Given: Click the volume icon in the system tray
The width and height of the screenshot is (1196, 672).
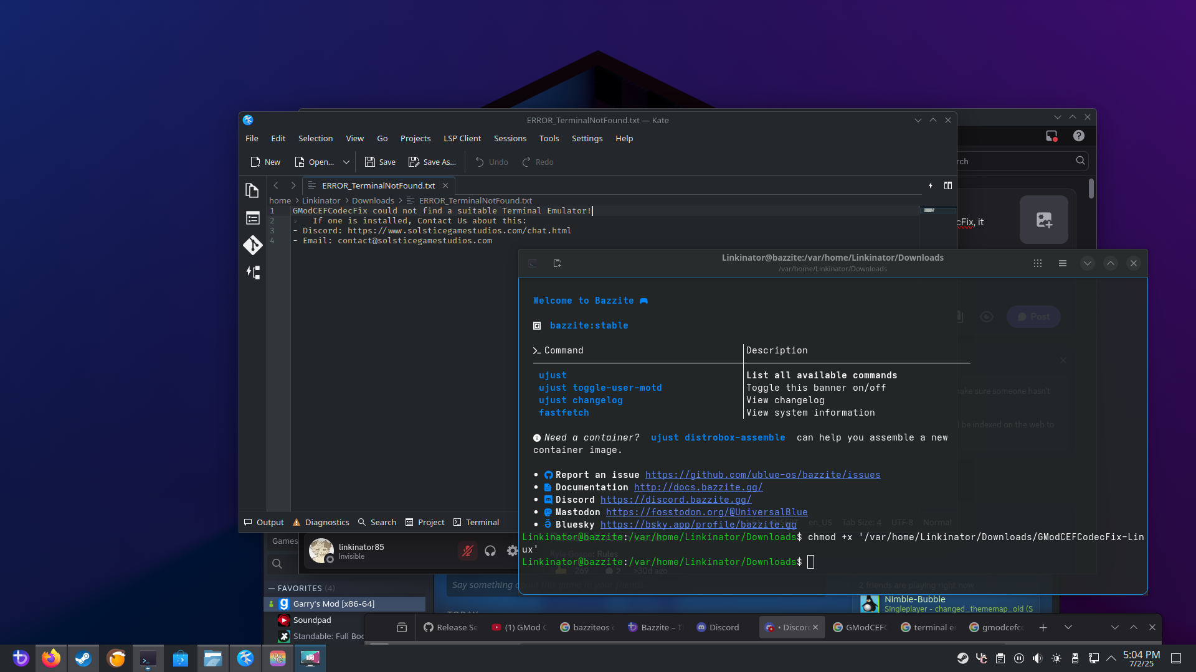Looking at the screenshot, I should [1037, 658].
